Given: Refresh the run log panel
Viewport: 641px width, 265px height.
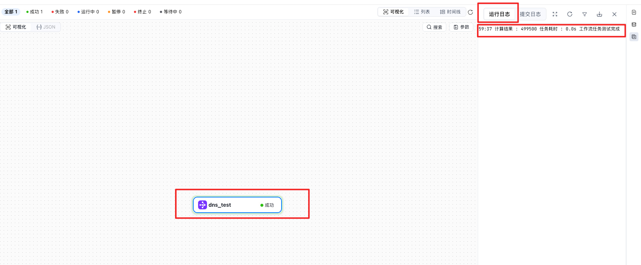Looking at the screenshot, I should 570,14.
